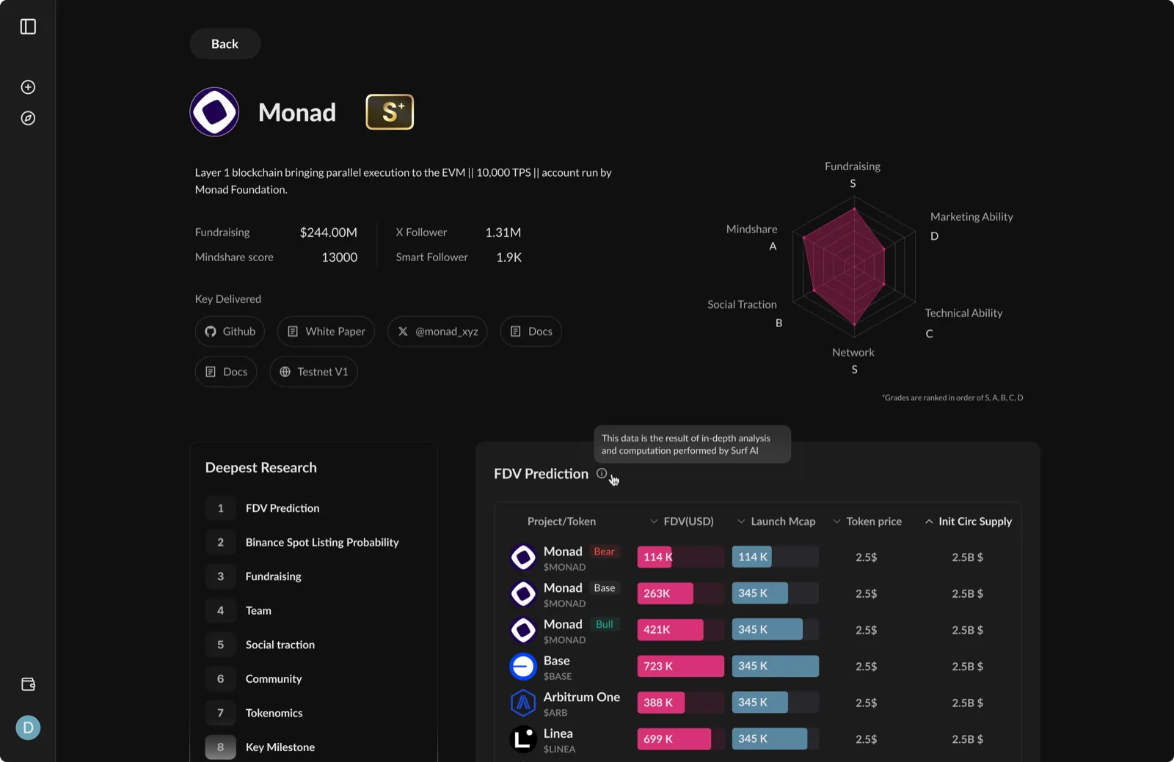Screen dimensions: 1174x762
Task: Click the Base token logo
Action: 523,667
